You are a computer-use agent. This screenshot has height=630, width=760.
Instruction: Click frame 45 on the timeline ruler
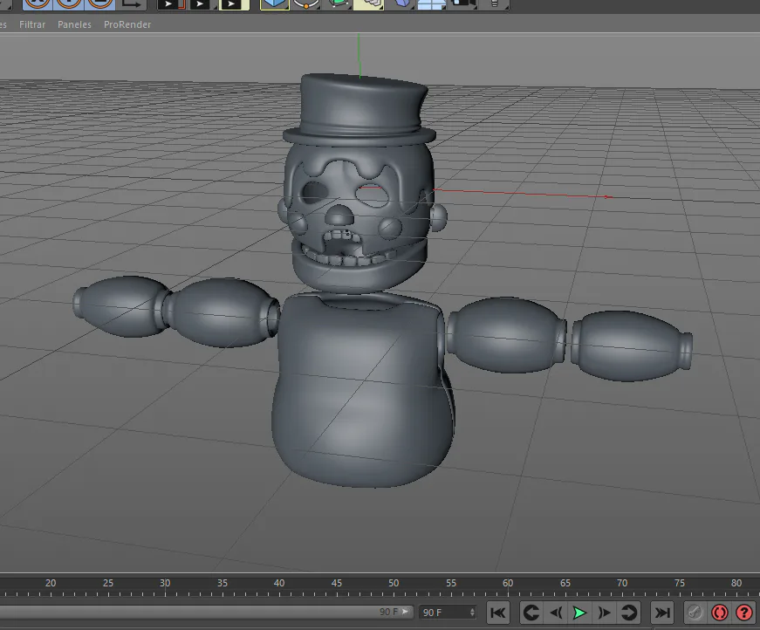tap(337, 584)
